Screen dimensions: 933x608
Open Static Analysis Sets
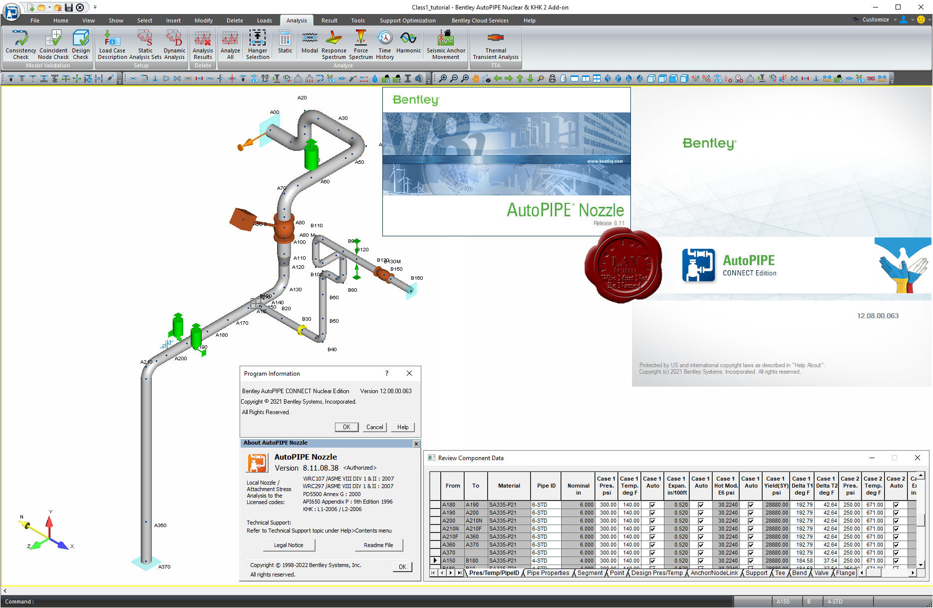(x=145, y=44)
